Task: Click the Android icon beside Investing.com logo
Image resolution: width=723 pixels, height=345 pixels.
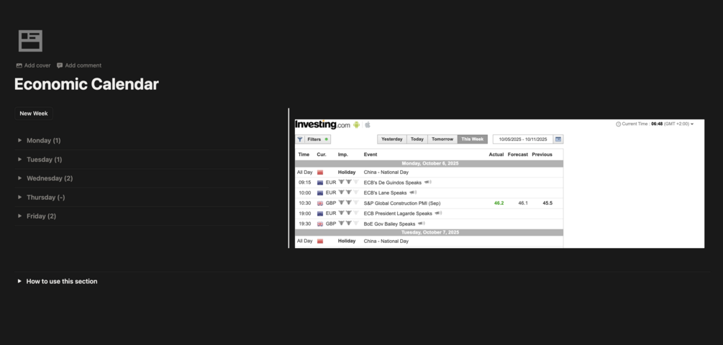Action: click(356, 125)
